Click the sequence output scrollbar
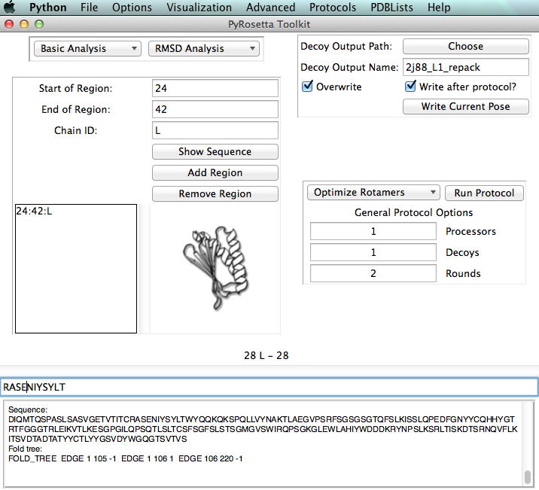 point(528,476)
